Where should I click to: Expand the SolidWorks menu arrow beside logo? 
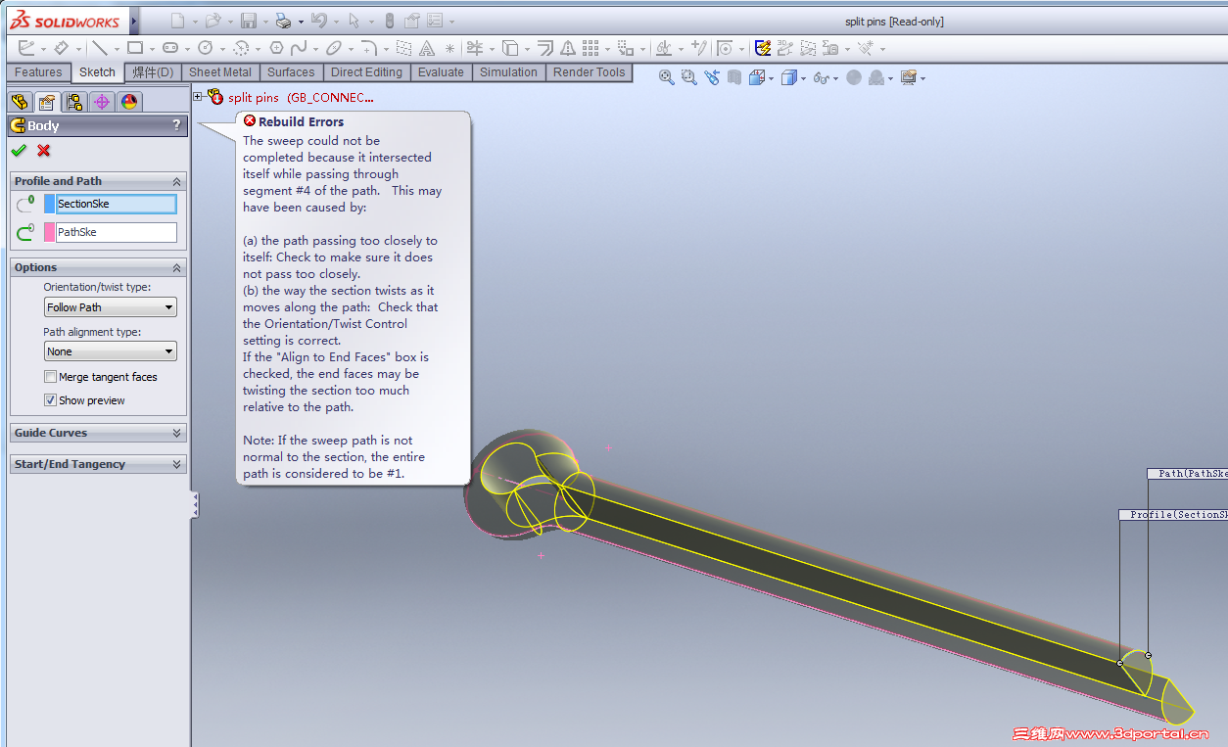(x=134, y=21)
